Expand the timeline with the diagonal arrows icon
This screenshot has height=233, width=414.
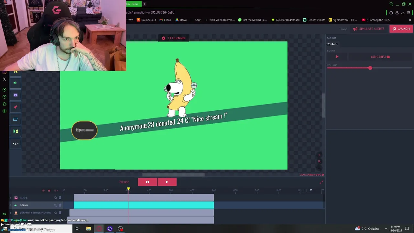click(321, 183)
